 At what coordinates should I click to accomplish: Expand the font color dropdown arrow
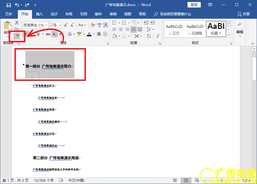[x=94, y=34]
